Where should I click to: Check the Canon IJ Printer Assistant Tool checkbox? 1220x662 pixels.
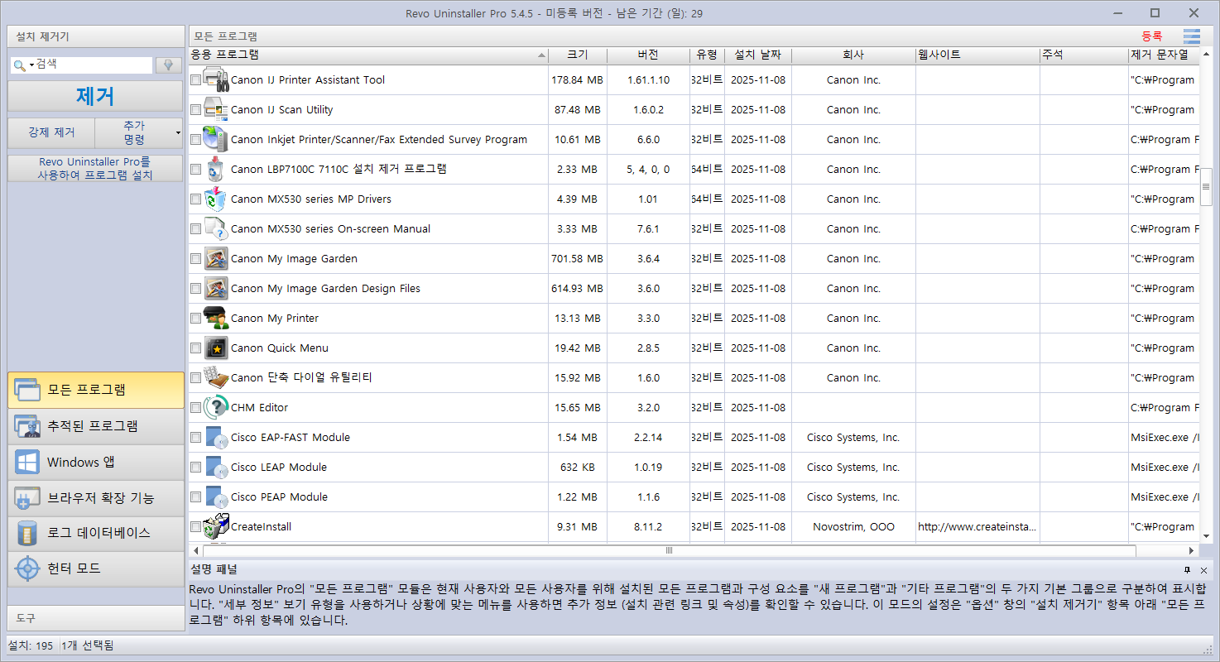tap(195, 80)
